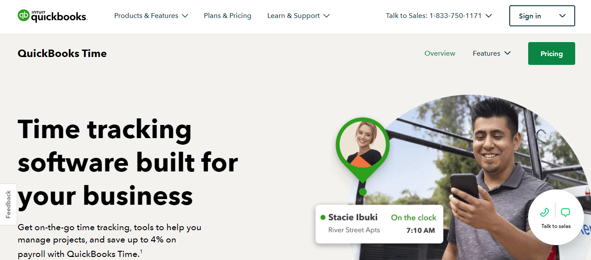Click the Intuit QuickBooks logo
The image size is (591, 260).
click(52, 16)
